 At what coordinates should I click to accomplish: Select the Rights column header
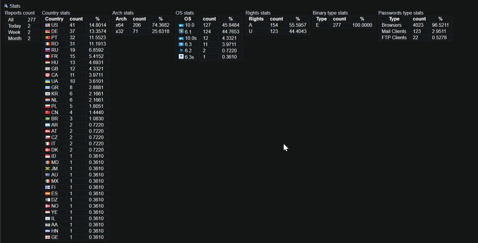point(256,19)
